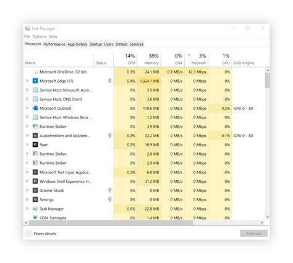Click the Service Host: Microsoft Account icon
Screen dimensions: 293x263
(x=35, y=90)
